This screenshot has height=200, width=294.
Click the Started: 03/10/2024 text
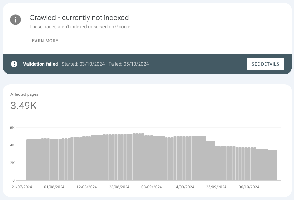[83, 64]
